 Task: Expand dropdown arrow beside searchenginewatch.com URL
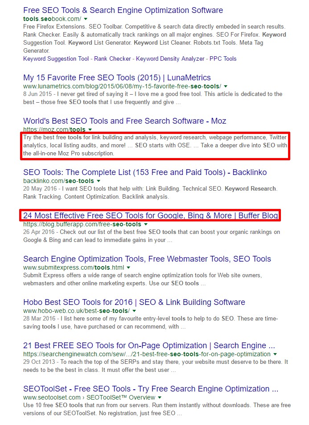[275, 354]
